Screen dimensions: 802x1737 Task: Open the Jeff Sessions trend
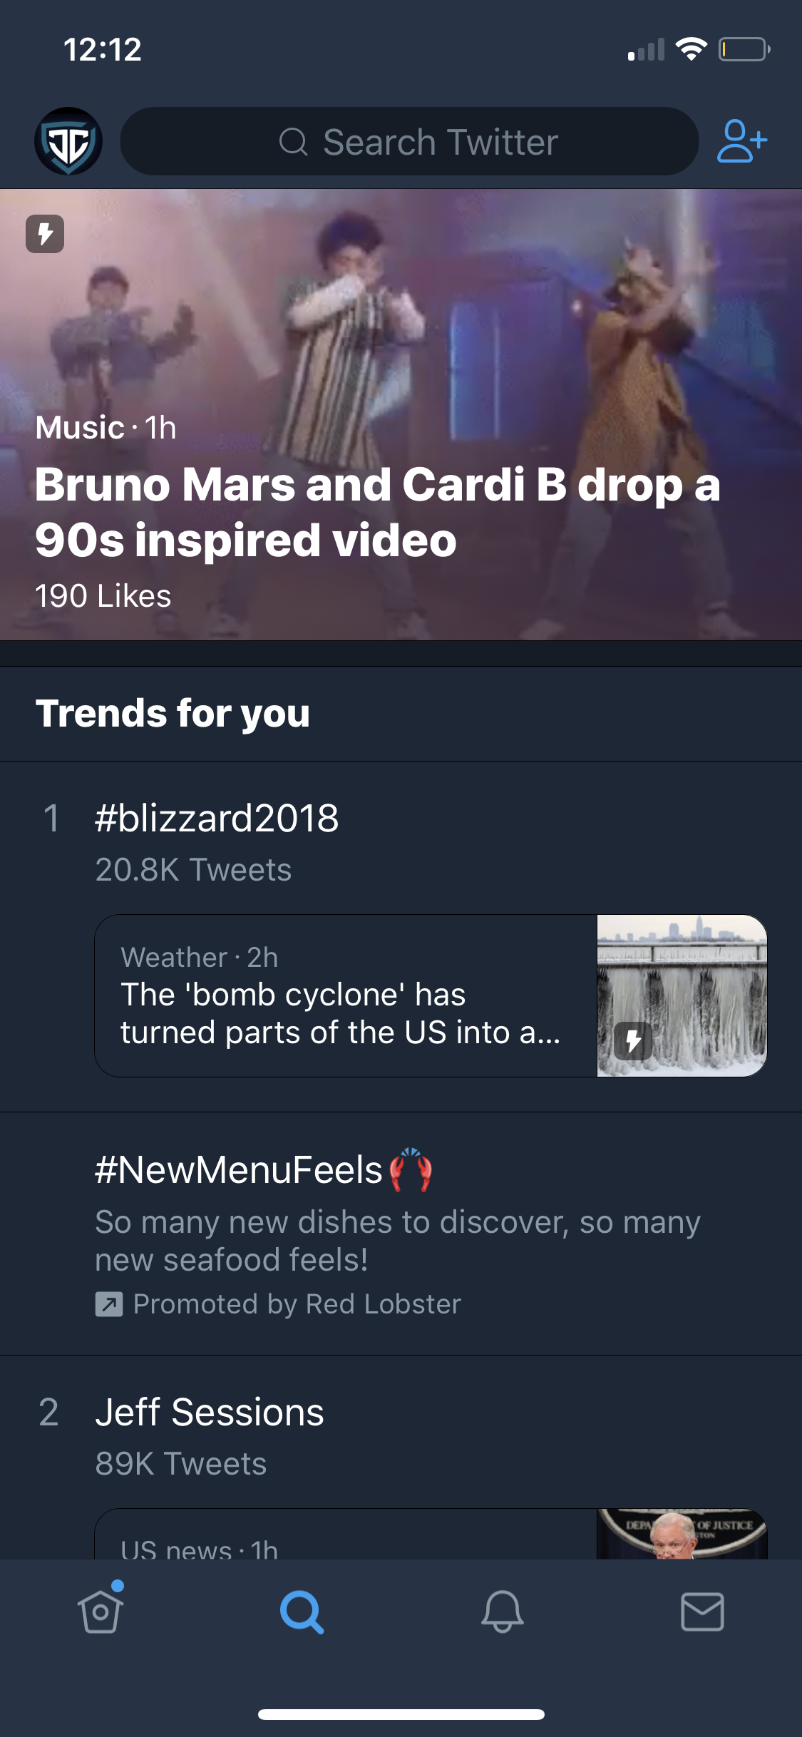210,1413
